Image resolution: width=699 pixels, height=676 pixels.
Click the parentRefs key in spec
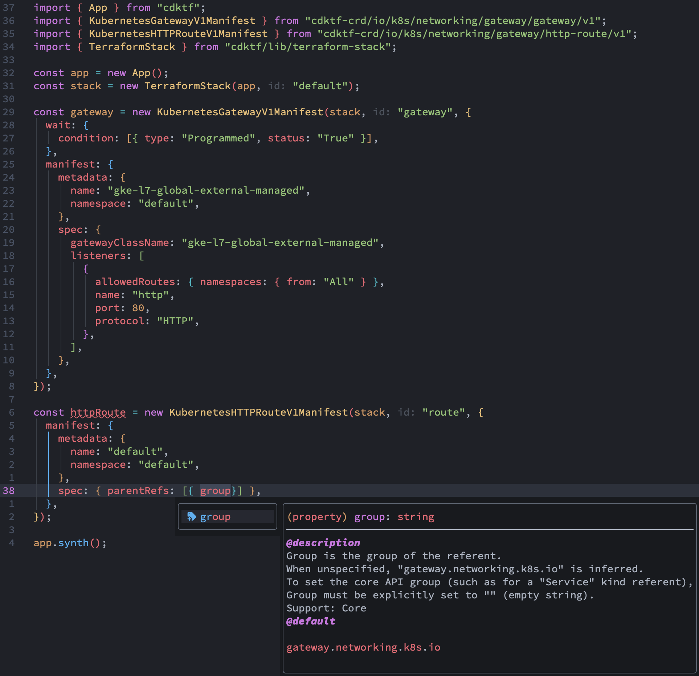[138, 491]
